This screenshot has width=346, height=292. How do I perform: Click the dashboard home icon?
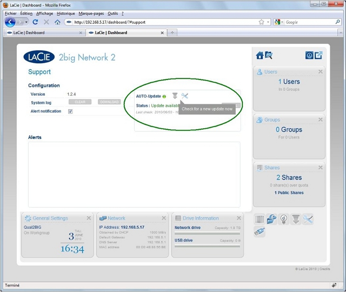(260, 55)
